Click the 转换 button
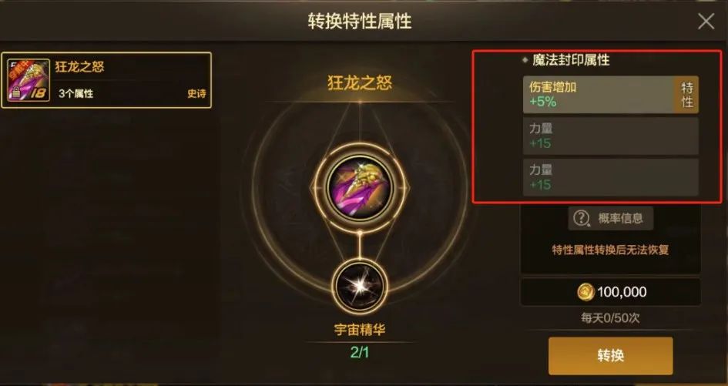728x386 pixels. click(x=611, y=356)
